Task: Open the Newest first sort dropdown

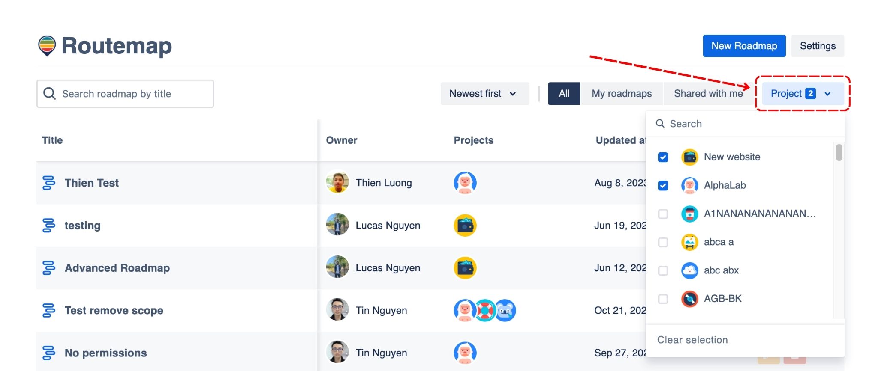Action: pyautogui.click(x=484, y=94)
